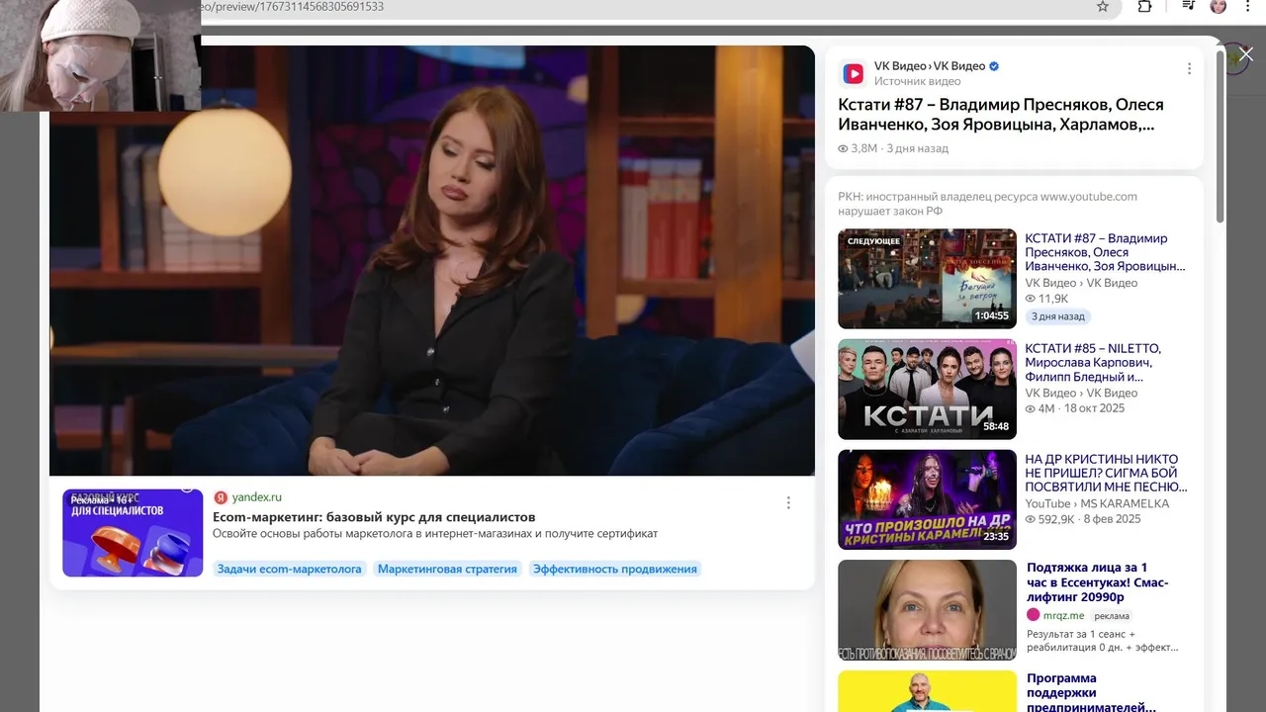1266x712 pixels.
Task: Close the video preview overlay with X
Action: point(1246,53)
